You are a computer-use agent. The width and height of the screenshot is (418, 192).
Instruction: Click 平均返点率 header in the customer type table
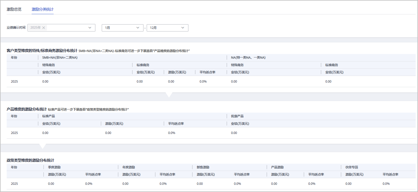point(207,72)
